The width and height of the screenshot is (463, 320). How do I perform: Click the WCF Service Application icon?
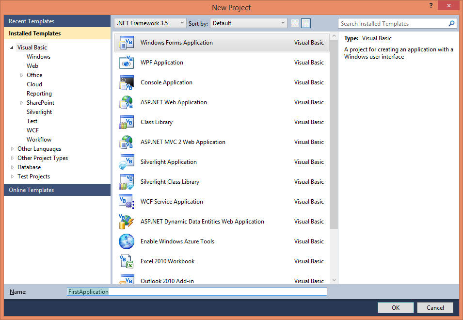(127, 202)
